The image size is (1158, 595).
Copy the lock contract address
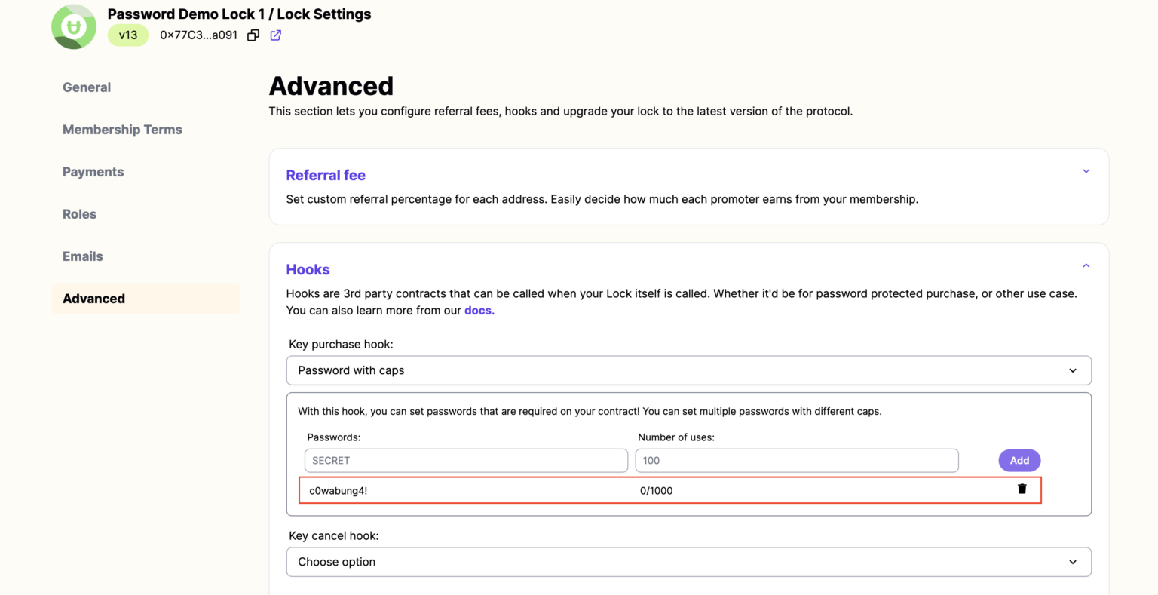click(253, 35)
